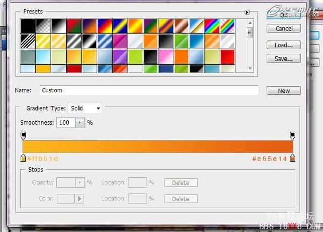Choose the opaque rainbow spectrum preset
Viewport: 323px width, 232px height.
tap(212, 26)
